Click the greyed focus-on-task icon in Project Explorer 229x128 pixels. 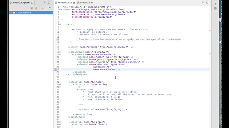(x=43, y=8)
